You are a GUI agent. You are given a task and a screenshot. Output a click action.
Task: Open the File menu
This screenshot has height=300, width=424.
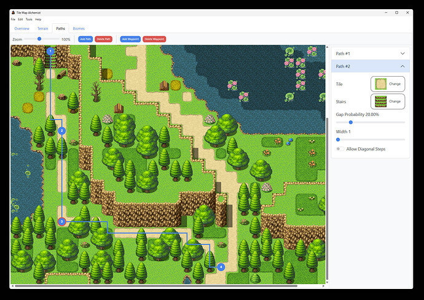[13, 20]
